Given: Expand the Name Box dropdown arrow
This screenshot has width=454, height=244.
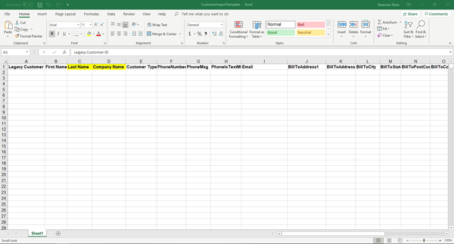Looking at the screenshot, I should 27,53.
